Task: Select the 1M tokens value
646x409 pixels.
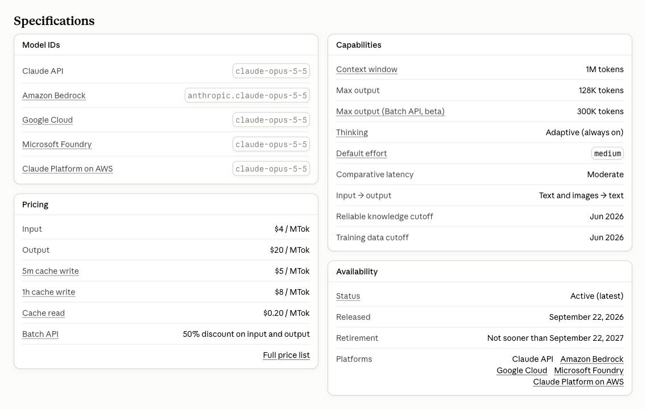Action: point(604,69)
